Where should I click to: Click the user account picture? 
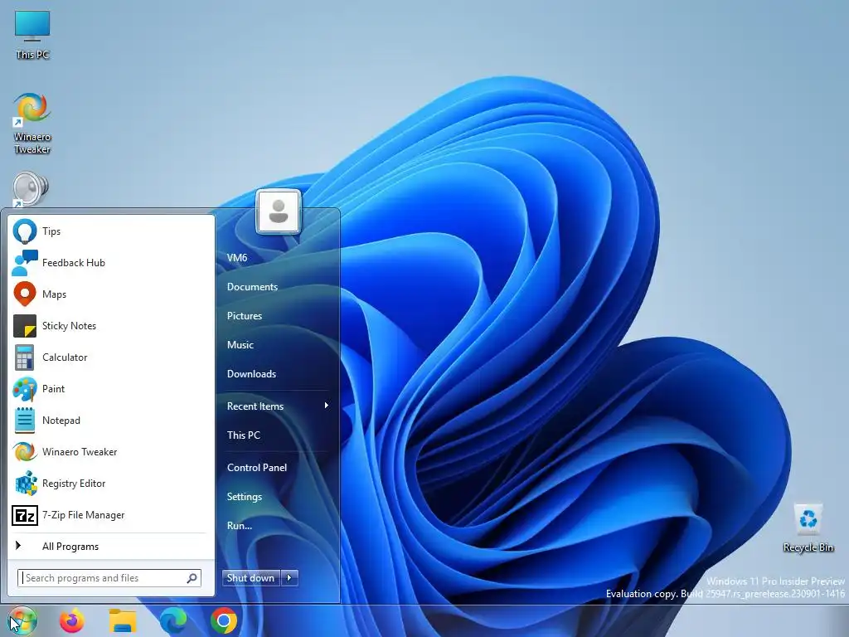(279, 212)
